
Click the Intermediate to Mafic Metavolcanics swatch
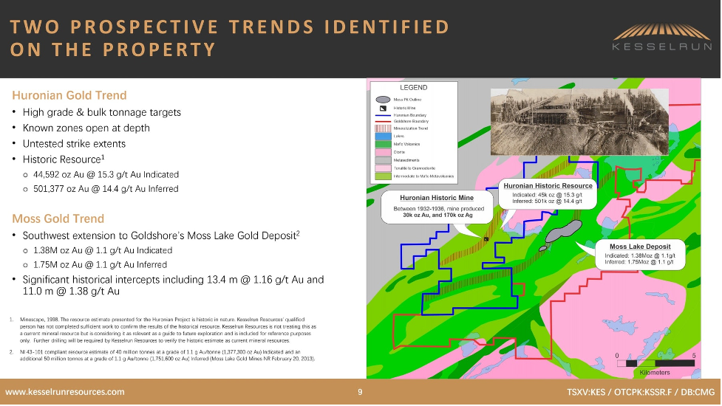point(383,176)
